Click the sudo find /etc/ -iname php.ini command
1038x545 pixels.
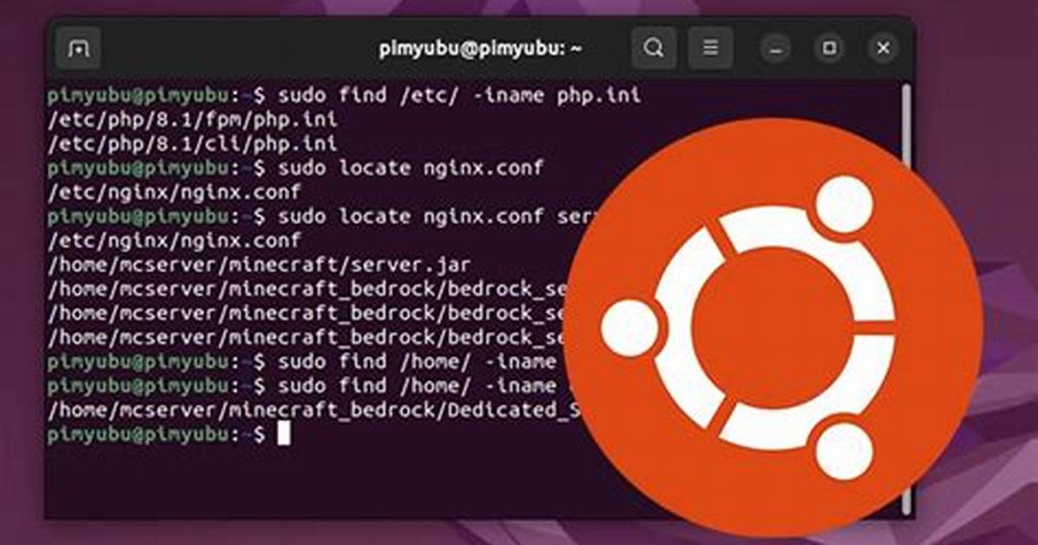[459, 95]
